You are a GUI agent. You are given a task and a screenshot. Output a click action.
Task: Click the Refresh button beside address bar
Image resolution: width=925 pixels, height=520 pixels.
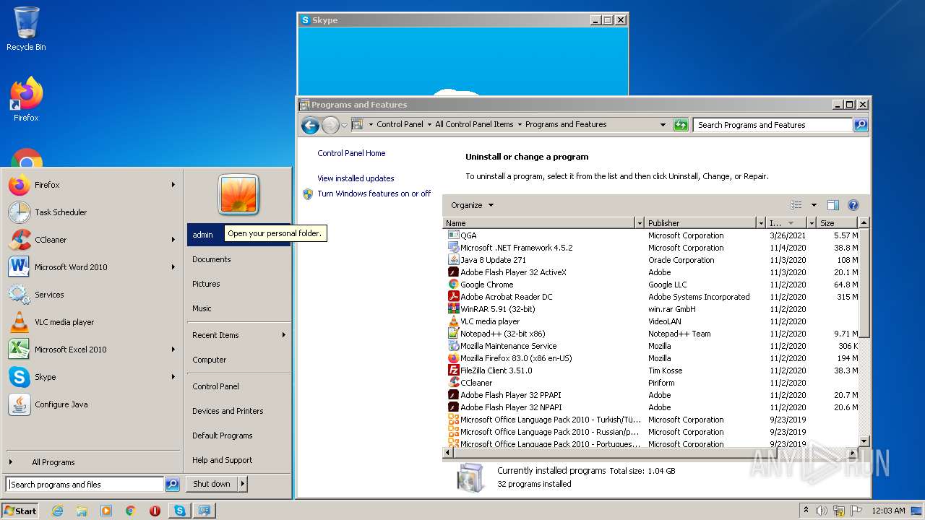(x=681, y=125)
